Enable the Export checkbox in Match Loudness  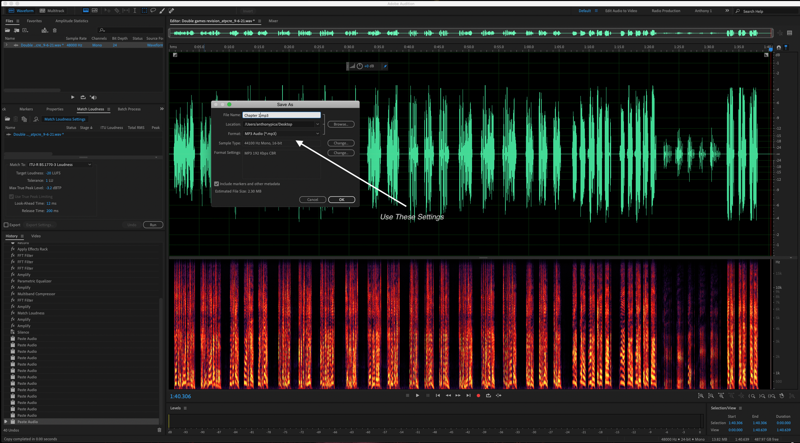tap(6, 225)
